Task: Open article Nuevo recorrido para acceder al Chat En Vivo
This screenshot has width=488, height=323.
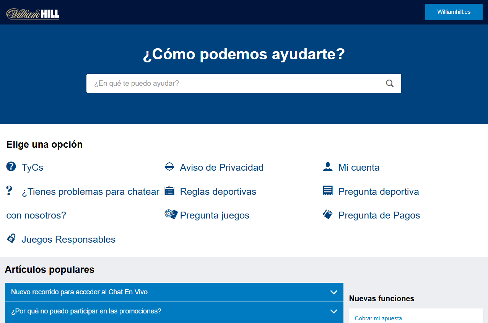Action: (174, 292)
